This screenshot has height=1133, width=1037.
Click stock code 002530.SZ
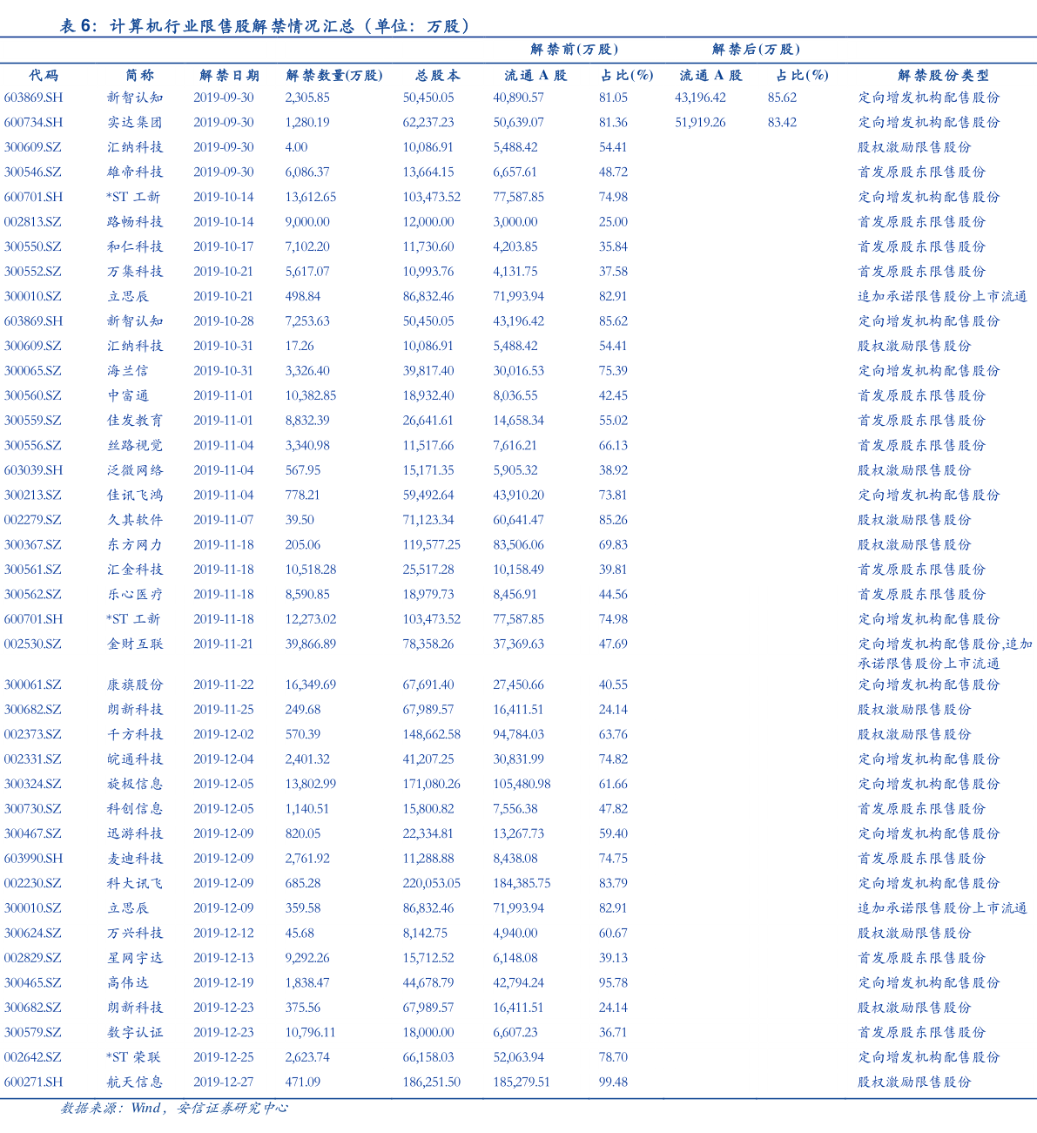tap(33, 644)
